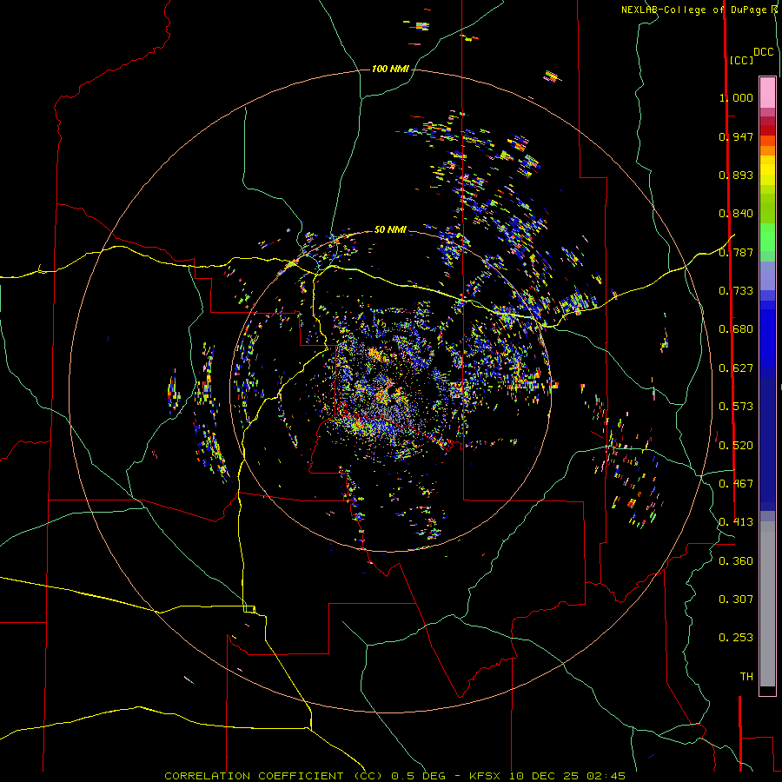This screenshot has height=782, width=782.
Task: Click the 100 NMI range ring label
Action: point(390,69)
